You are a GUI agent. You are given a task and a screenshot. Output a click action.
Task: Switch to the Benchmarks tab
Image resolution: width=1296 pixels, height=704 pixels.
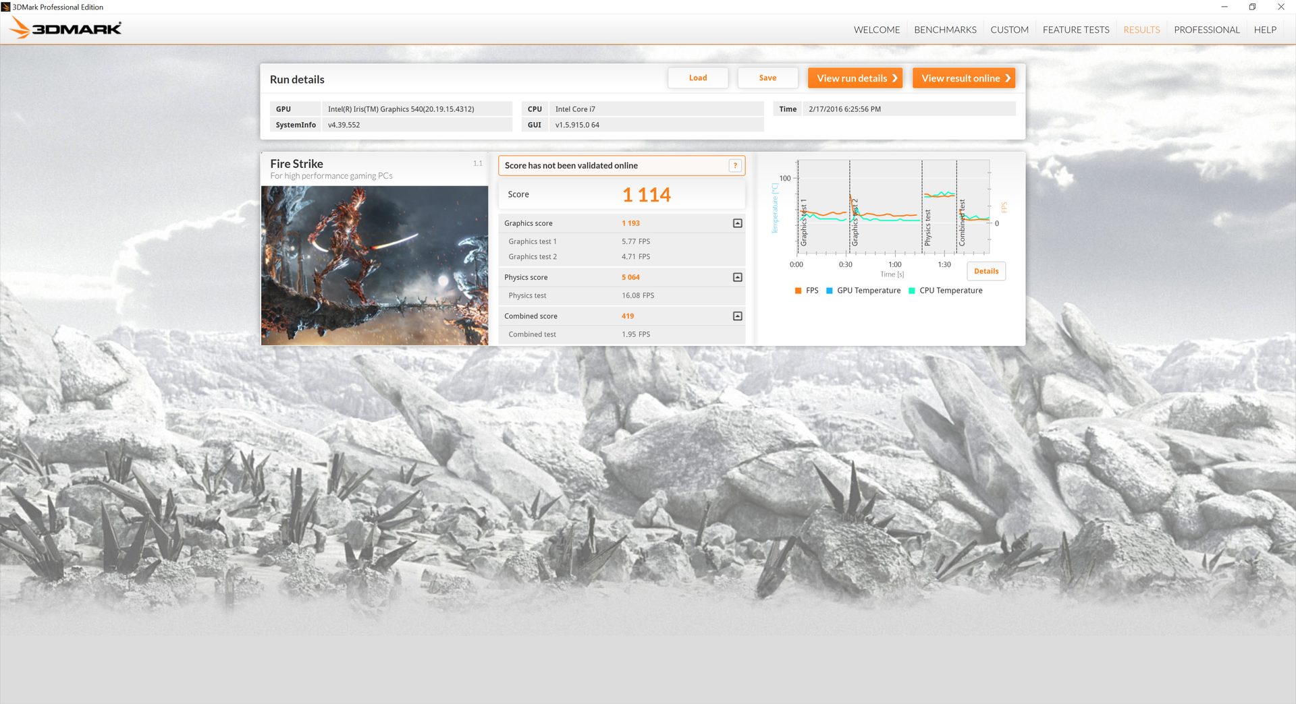pos(945,30)
